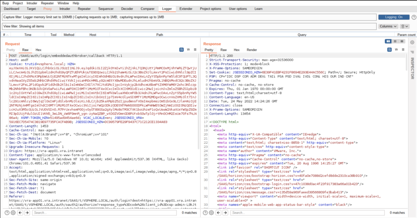
Task: Open the Response pane hamburger options menu
Action: (x=403, y=50)
